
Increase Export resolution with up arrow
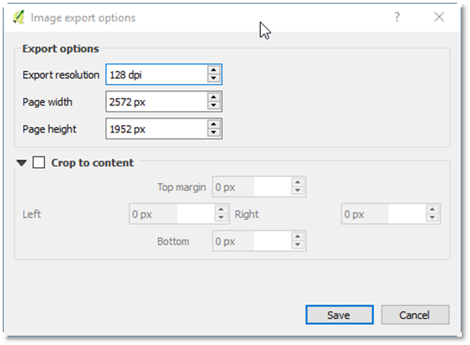pos(214,70)
